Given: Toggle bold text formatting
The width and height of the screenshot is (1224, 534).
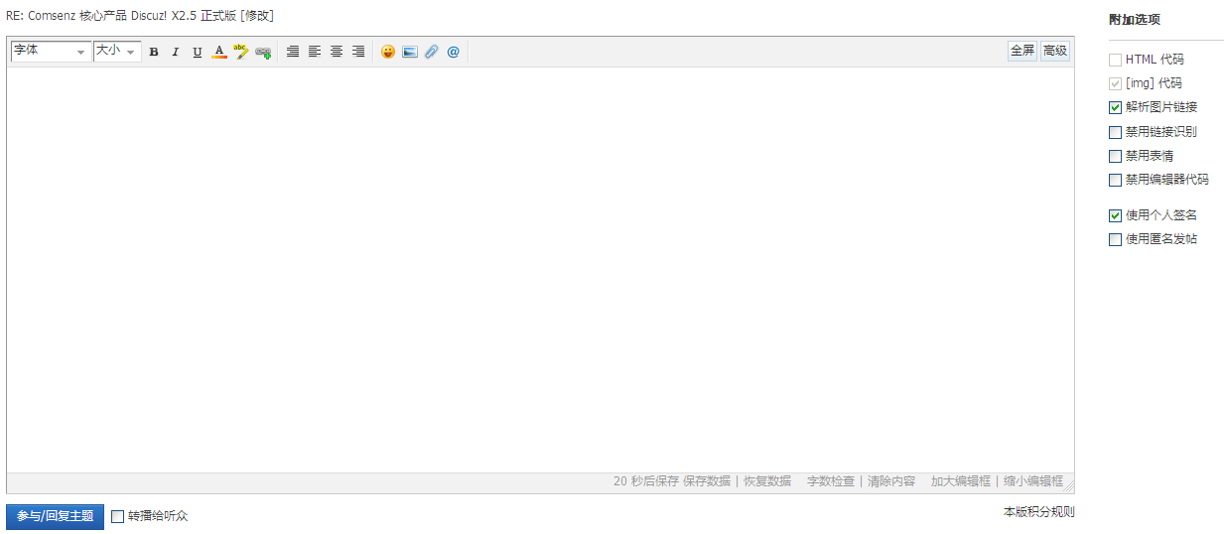Looking at the screenshot, I should 154,52.
